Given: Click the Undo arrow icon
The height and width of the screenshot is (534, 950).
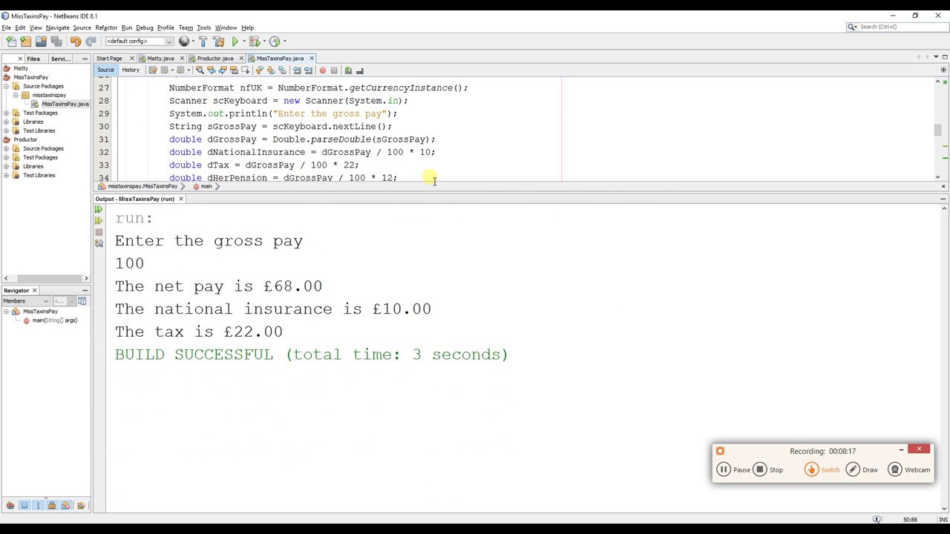Looking at the screenshot, I should (x=76, y=42).
